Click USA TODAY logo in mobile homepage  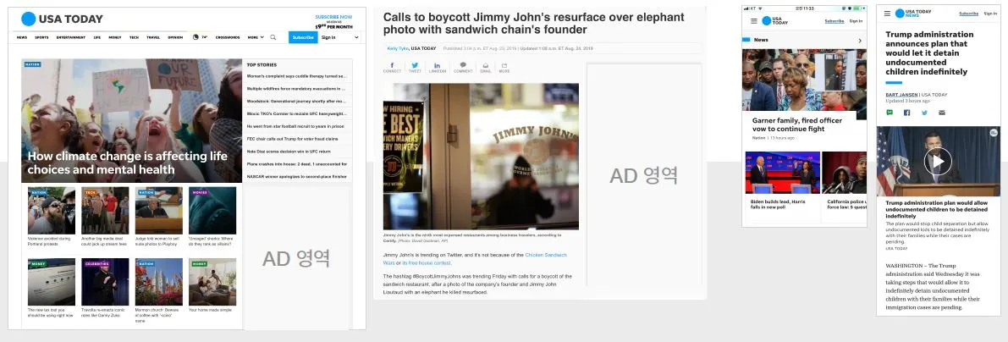point(775,20)
